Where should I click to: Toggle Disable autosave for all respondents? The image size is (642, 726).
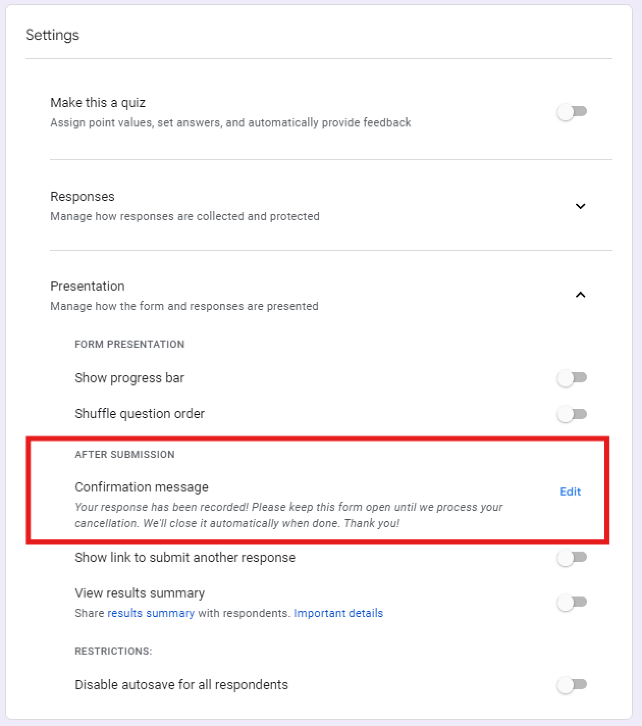(x=572, y=685)
